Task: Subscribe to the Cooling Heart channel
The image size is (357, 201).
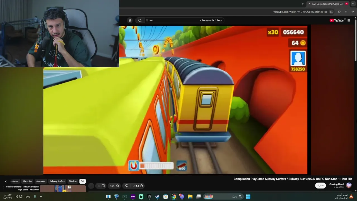Action: [x=320, y=186]
